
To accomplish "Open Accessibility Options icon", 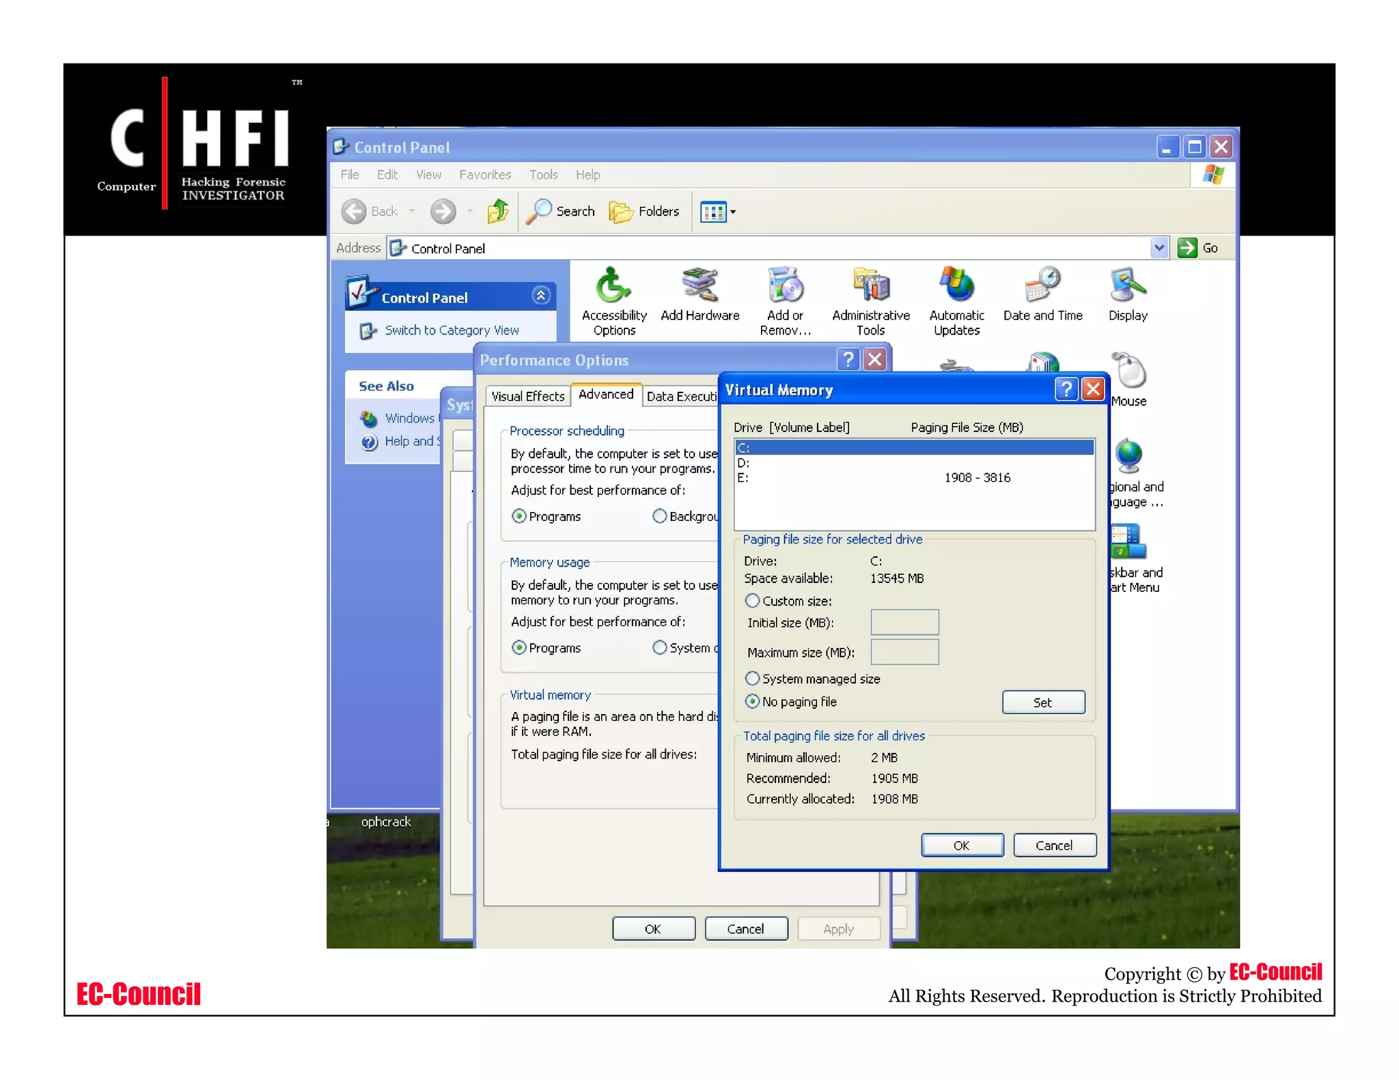I will (x=613, y=287).
